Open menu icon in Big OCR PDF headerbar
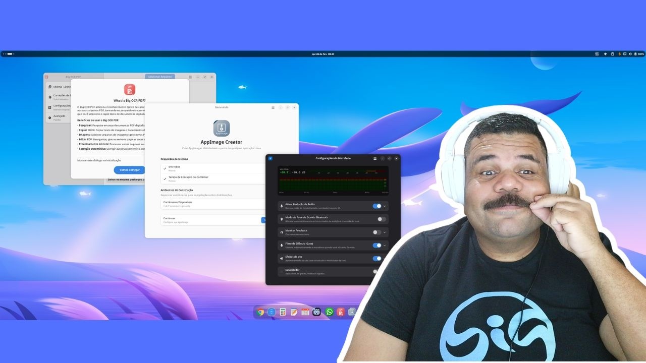The width and height of the screenshot is (646, 363). (x=190, y=77)
